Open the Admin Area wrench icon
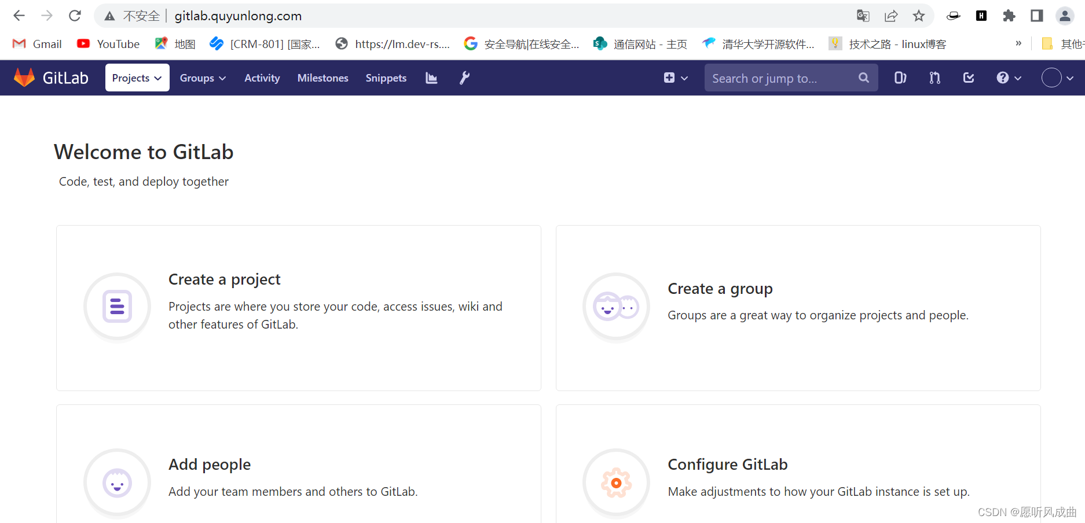1085x523 pixels. 464,78
